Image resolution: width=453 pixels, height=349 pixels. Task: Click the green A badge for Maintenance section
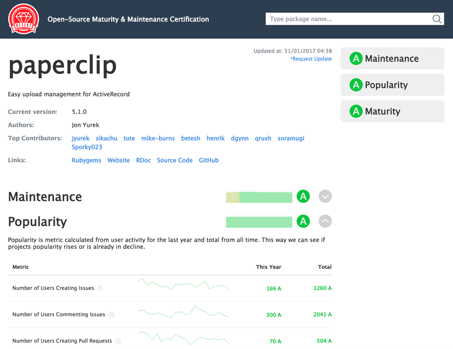coord(303,196)
